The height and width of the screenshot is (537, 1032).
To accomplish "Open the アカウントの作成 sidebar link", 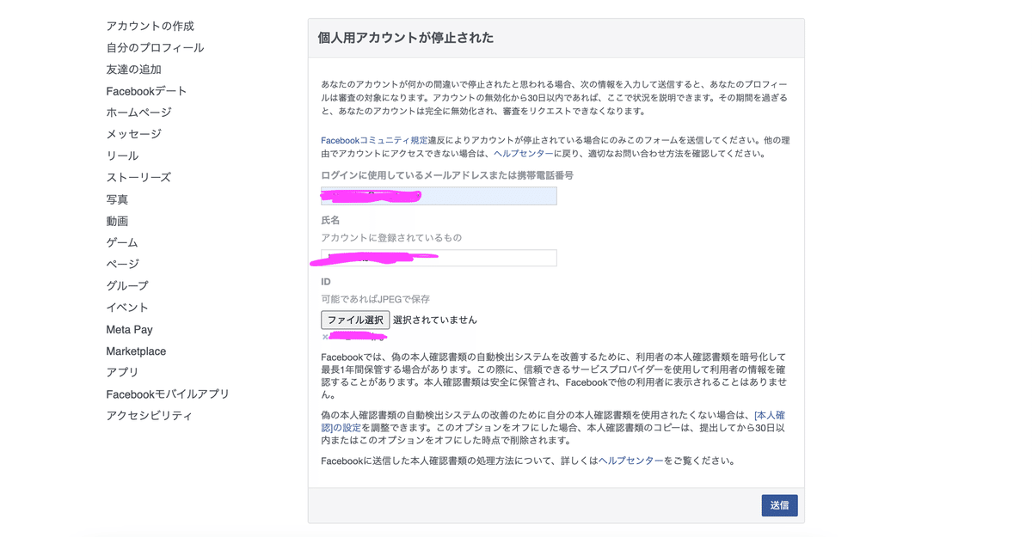I will point(150,26).
